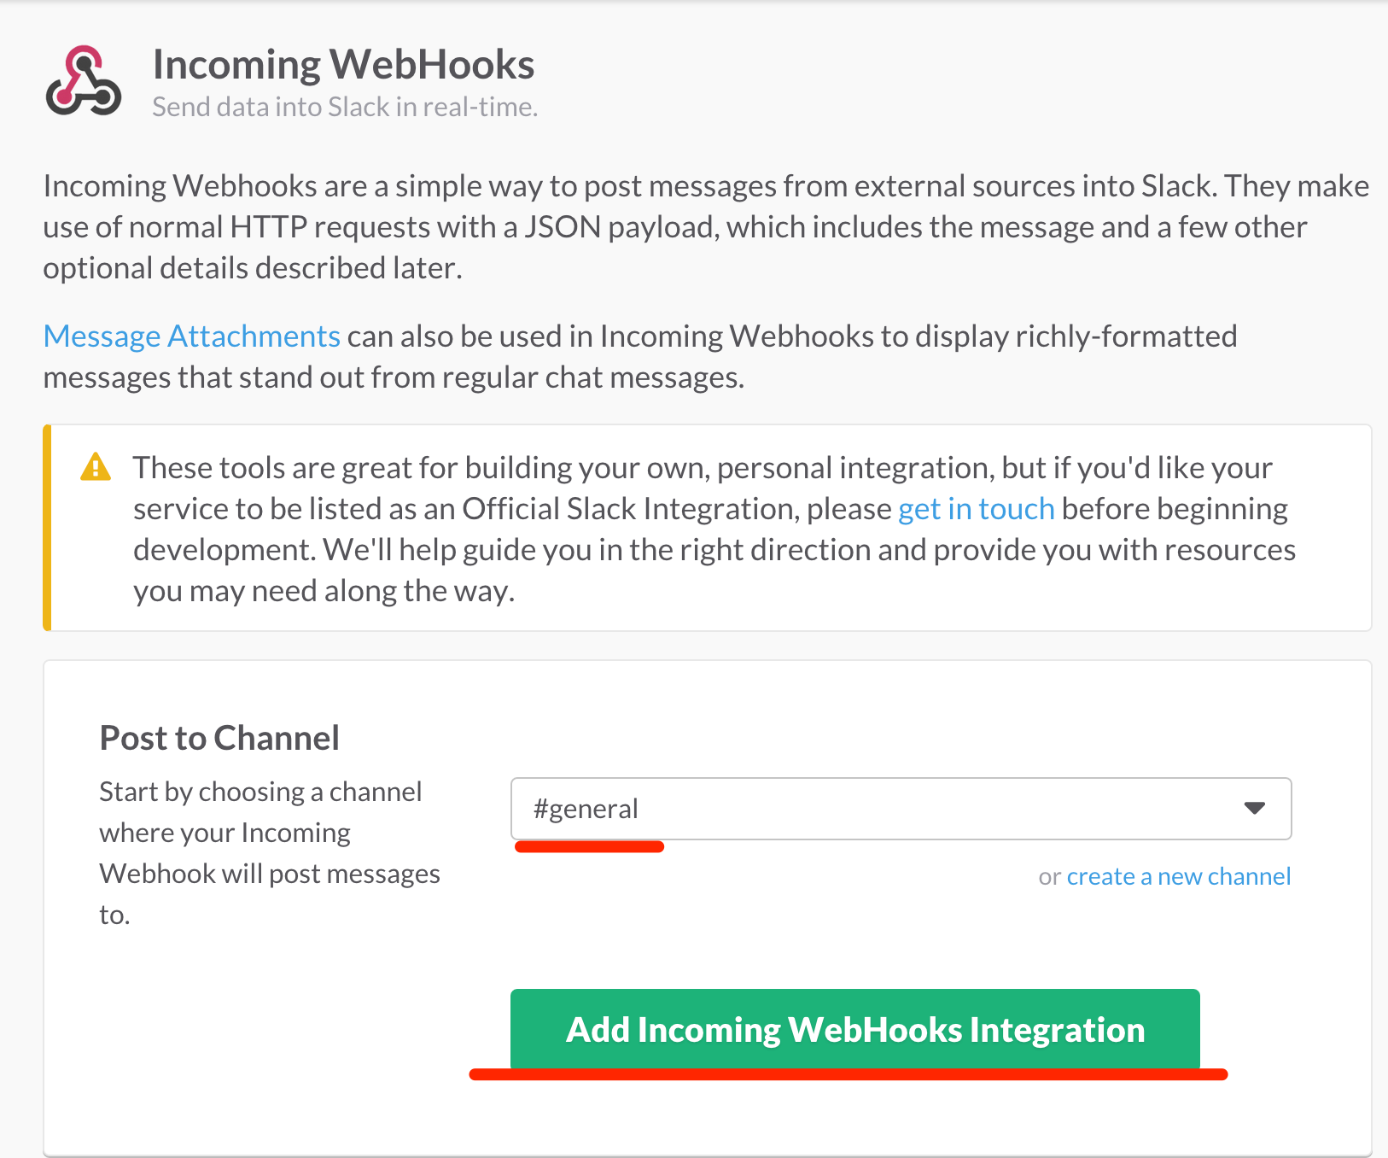Click the "or" text before create channel link
Screen dimensions: 1388x1158
tap(1049, 877)
